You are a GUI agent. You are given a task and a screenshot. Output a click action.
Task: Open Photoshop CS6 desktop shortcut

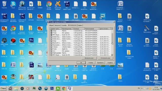pos(31,42)
